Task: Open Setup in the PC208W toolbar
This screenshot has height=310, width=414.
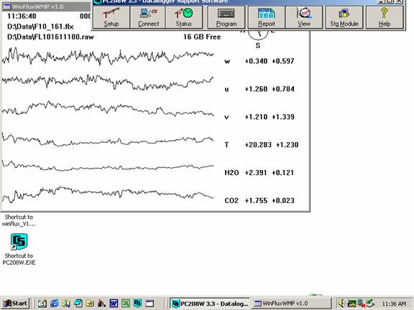Action: [111, 17]
